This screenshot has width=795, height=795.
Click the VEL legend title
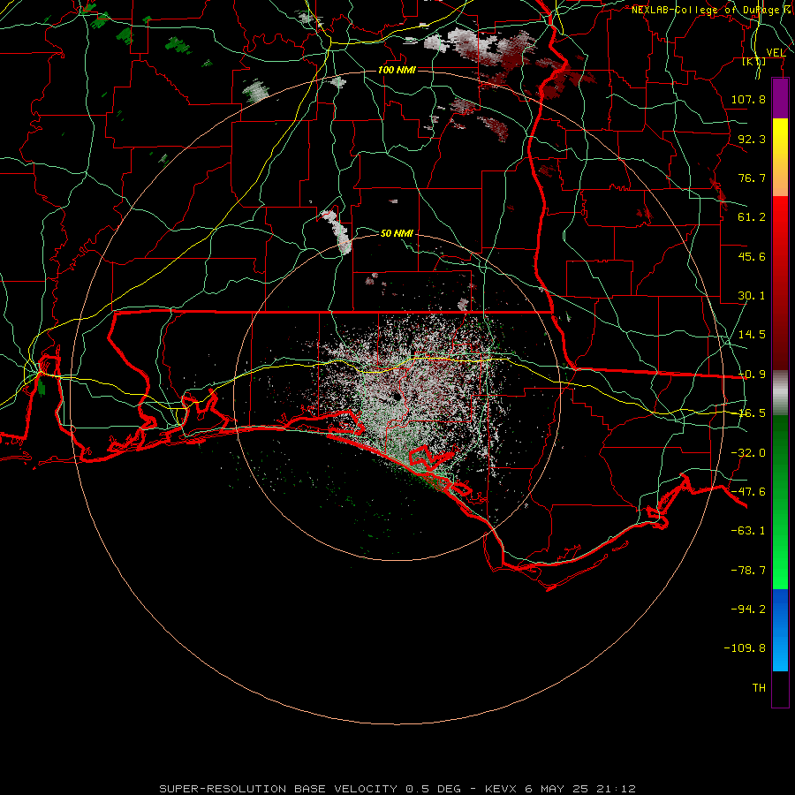coord(776,53)
